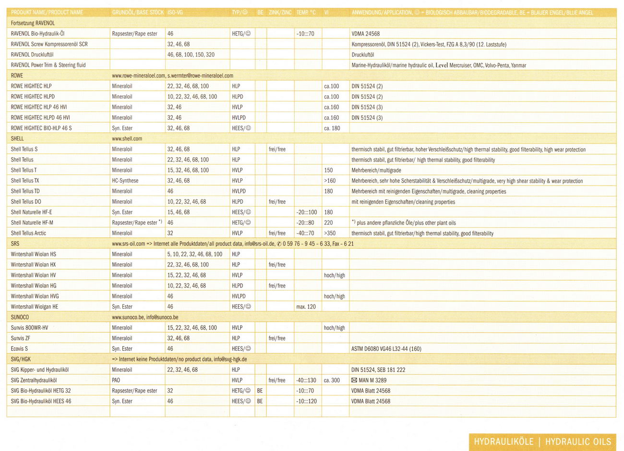Viewport: 624px width, 451px height.
Task: Click the smiley after HETG in the Shell Naturelle HF-M row
Action: [248, 223]
